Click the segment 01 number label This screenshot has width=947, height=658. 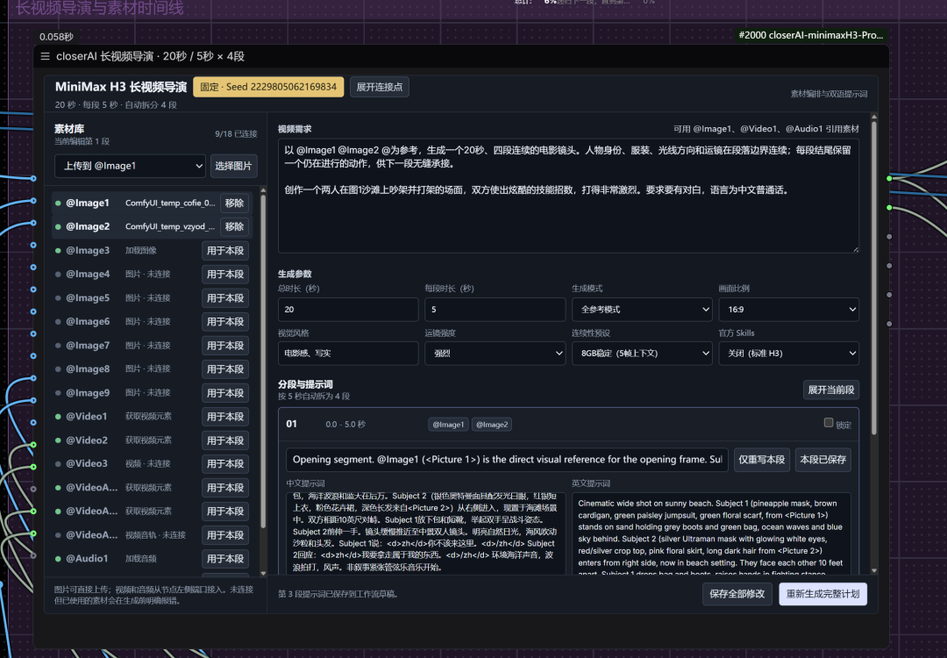tap(292, 424)
